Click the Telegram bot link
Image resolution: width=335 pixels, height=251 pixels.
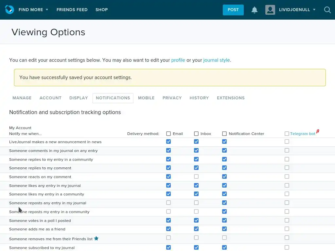click(x=303, y=134)
